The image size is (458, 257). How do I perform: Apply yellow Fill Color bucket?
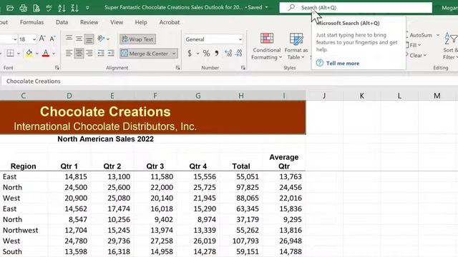(x=29, y=54)
